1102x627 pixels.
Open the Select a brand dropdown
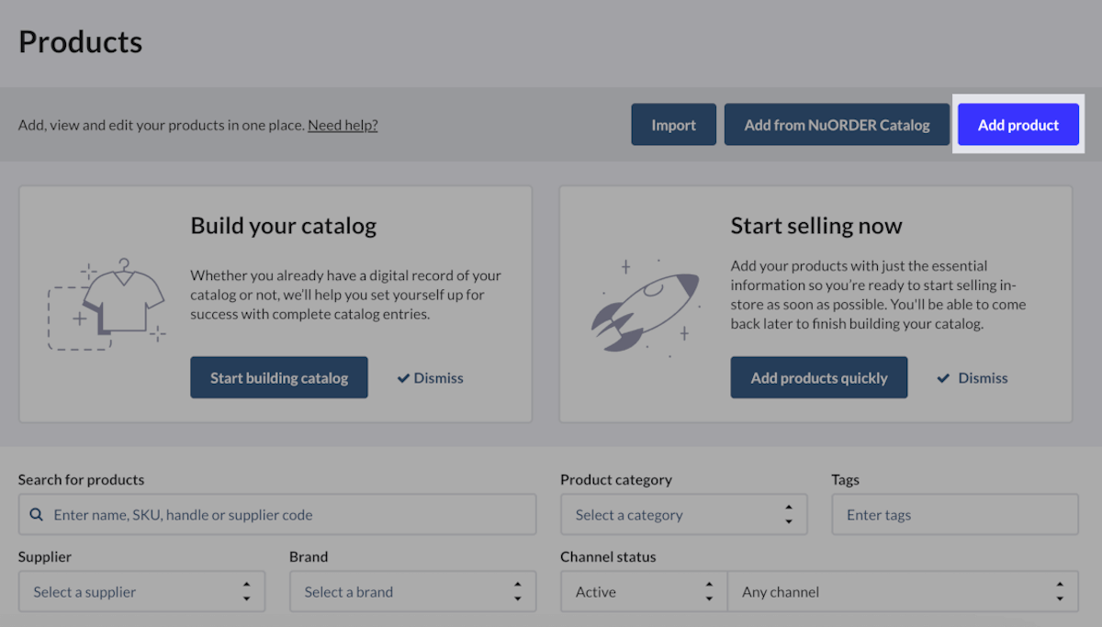[412, 592]
